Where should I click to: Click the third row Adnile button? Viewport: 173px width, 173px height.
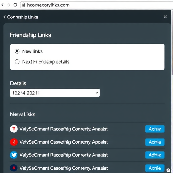[x=155, y=155]
